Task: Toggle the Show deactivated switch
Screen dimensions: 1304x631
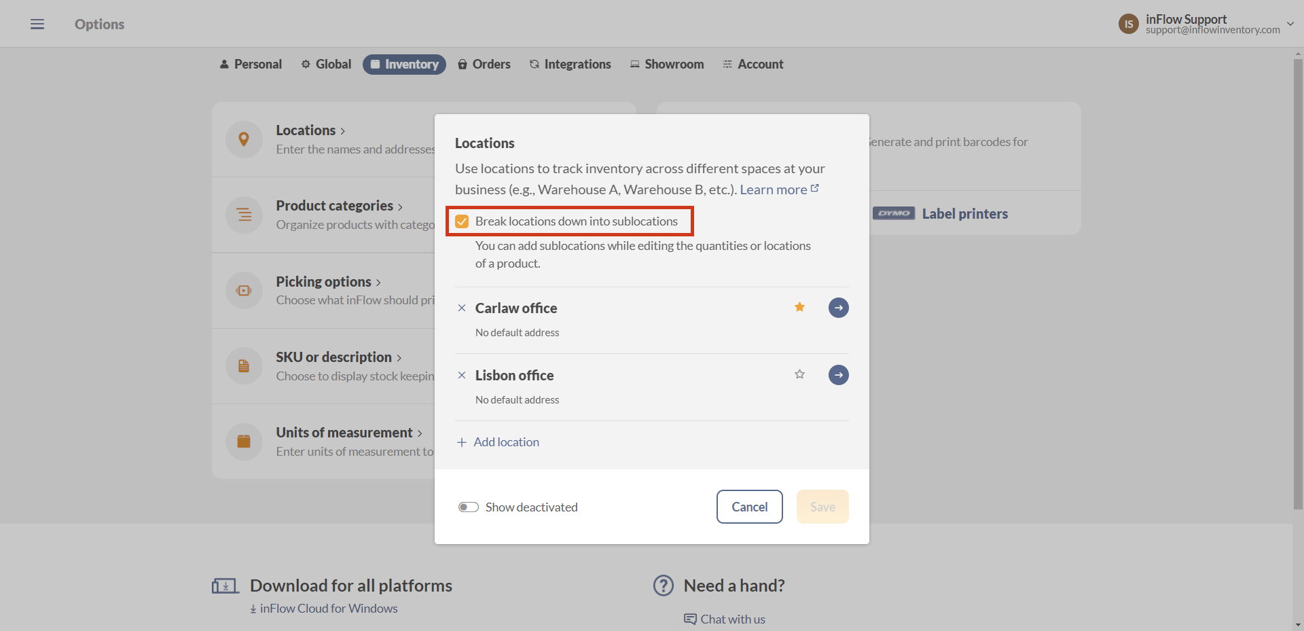Action: 468,507
